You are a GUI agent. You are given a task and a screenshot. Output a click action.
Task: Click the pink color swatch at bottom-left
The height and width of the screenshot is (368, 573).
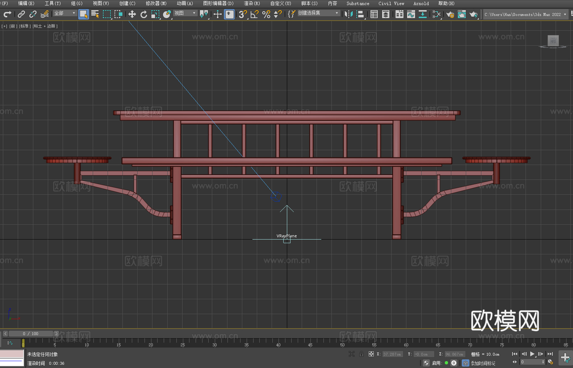pyautogui.click(x=12, y=354)
